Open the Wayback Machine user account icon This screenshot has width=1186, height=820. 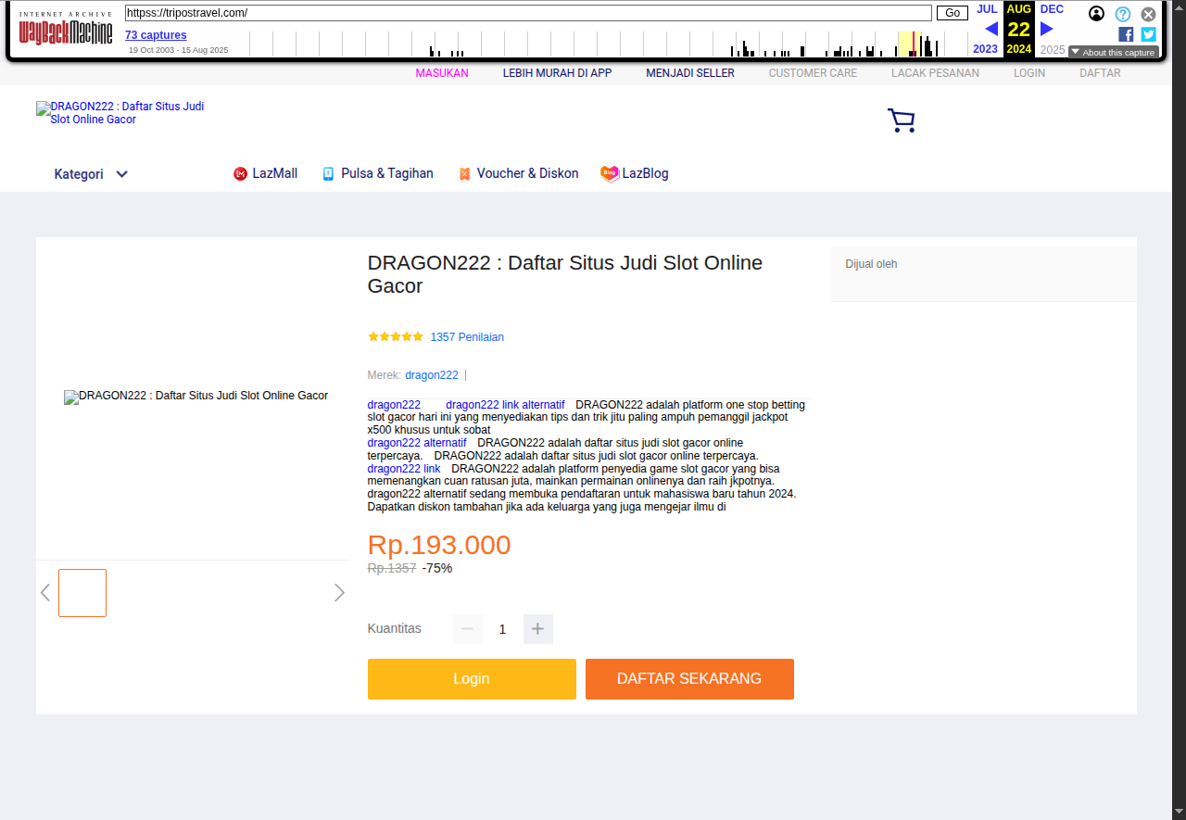(1096, 14)
